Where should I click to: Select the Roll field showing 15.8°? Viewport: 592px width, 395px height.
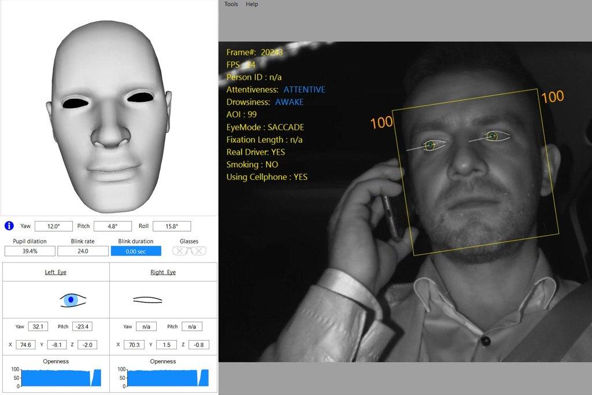pyautogui.click(x=172, y=226)
